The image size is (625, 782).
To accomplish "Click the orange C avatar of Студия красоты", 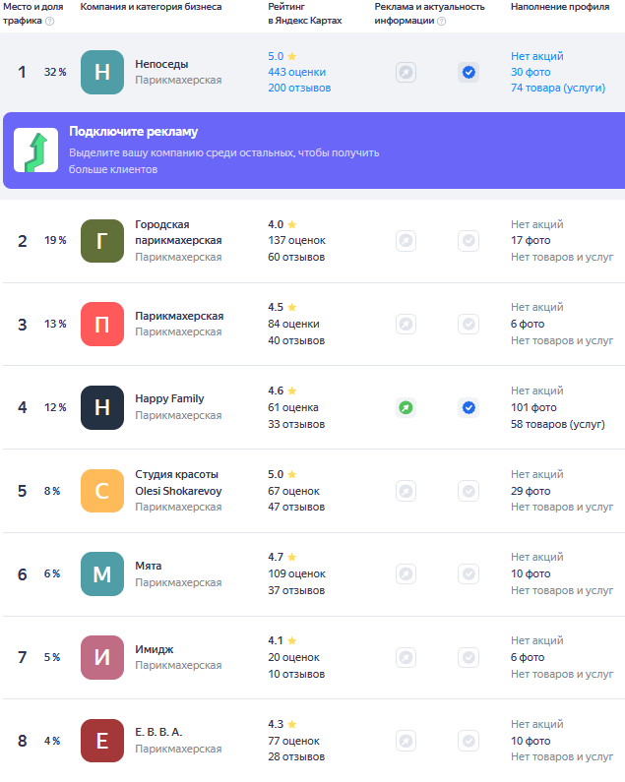I will click(102, 491).
